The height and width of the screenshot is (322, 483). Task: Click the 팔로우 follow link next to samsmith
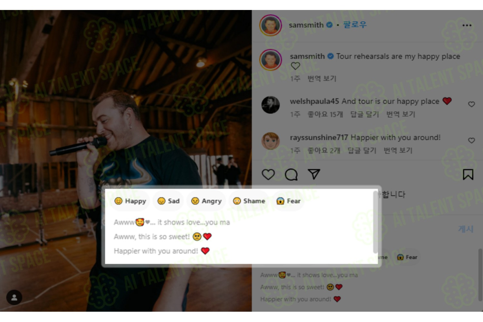pyautogui.click(x=355, y=25)
